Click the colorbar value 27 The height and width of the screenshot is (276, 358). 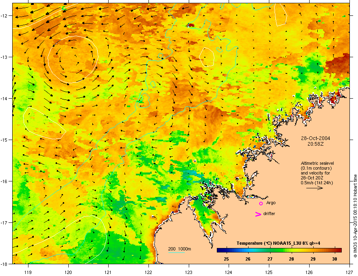[270, 259]
